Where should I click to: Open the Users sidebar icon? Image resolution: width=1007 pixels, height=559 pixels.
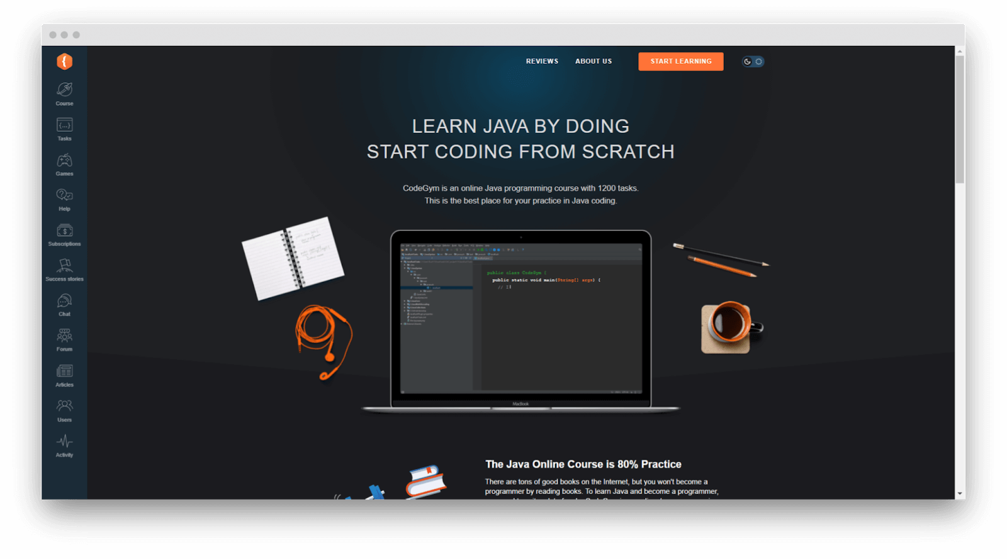click(x=64, y=406)
